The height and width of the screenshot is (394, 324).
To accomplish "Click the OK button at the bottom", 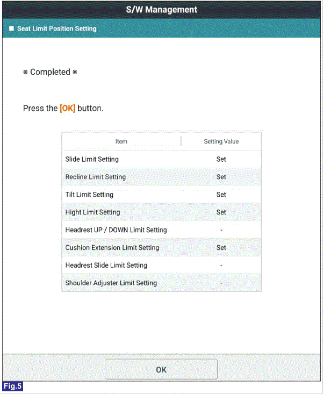I will pyautogui.click(x=161, y=369).
